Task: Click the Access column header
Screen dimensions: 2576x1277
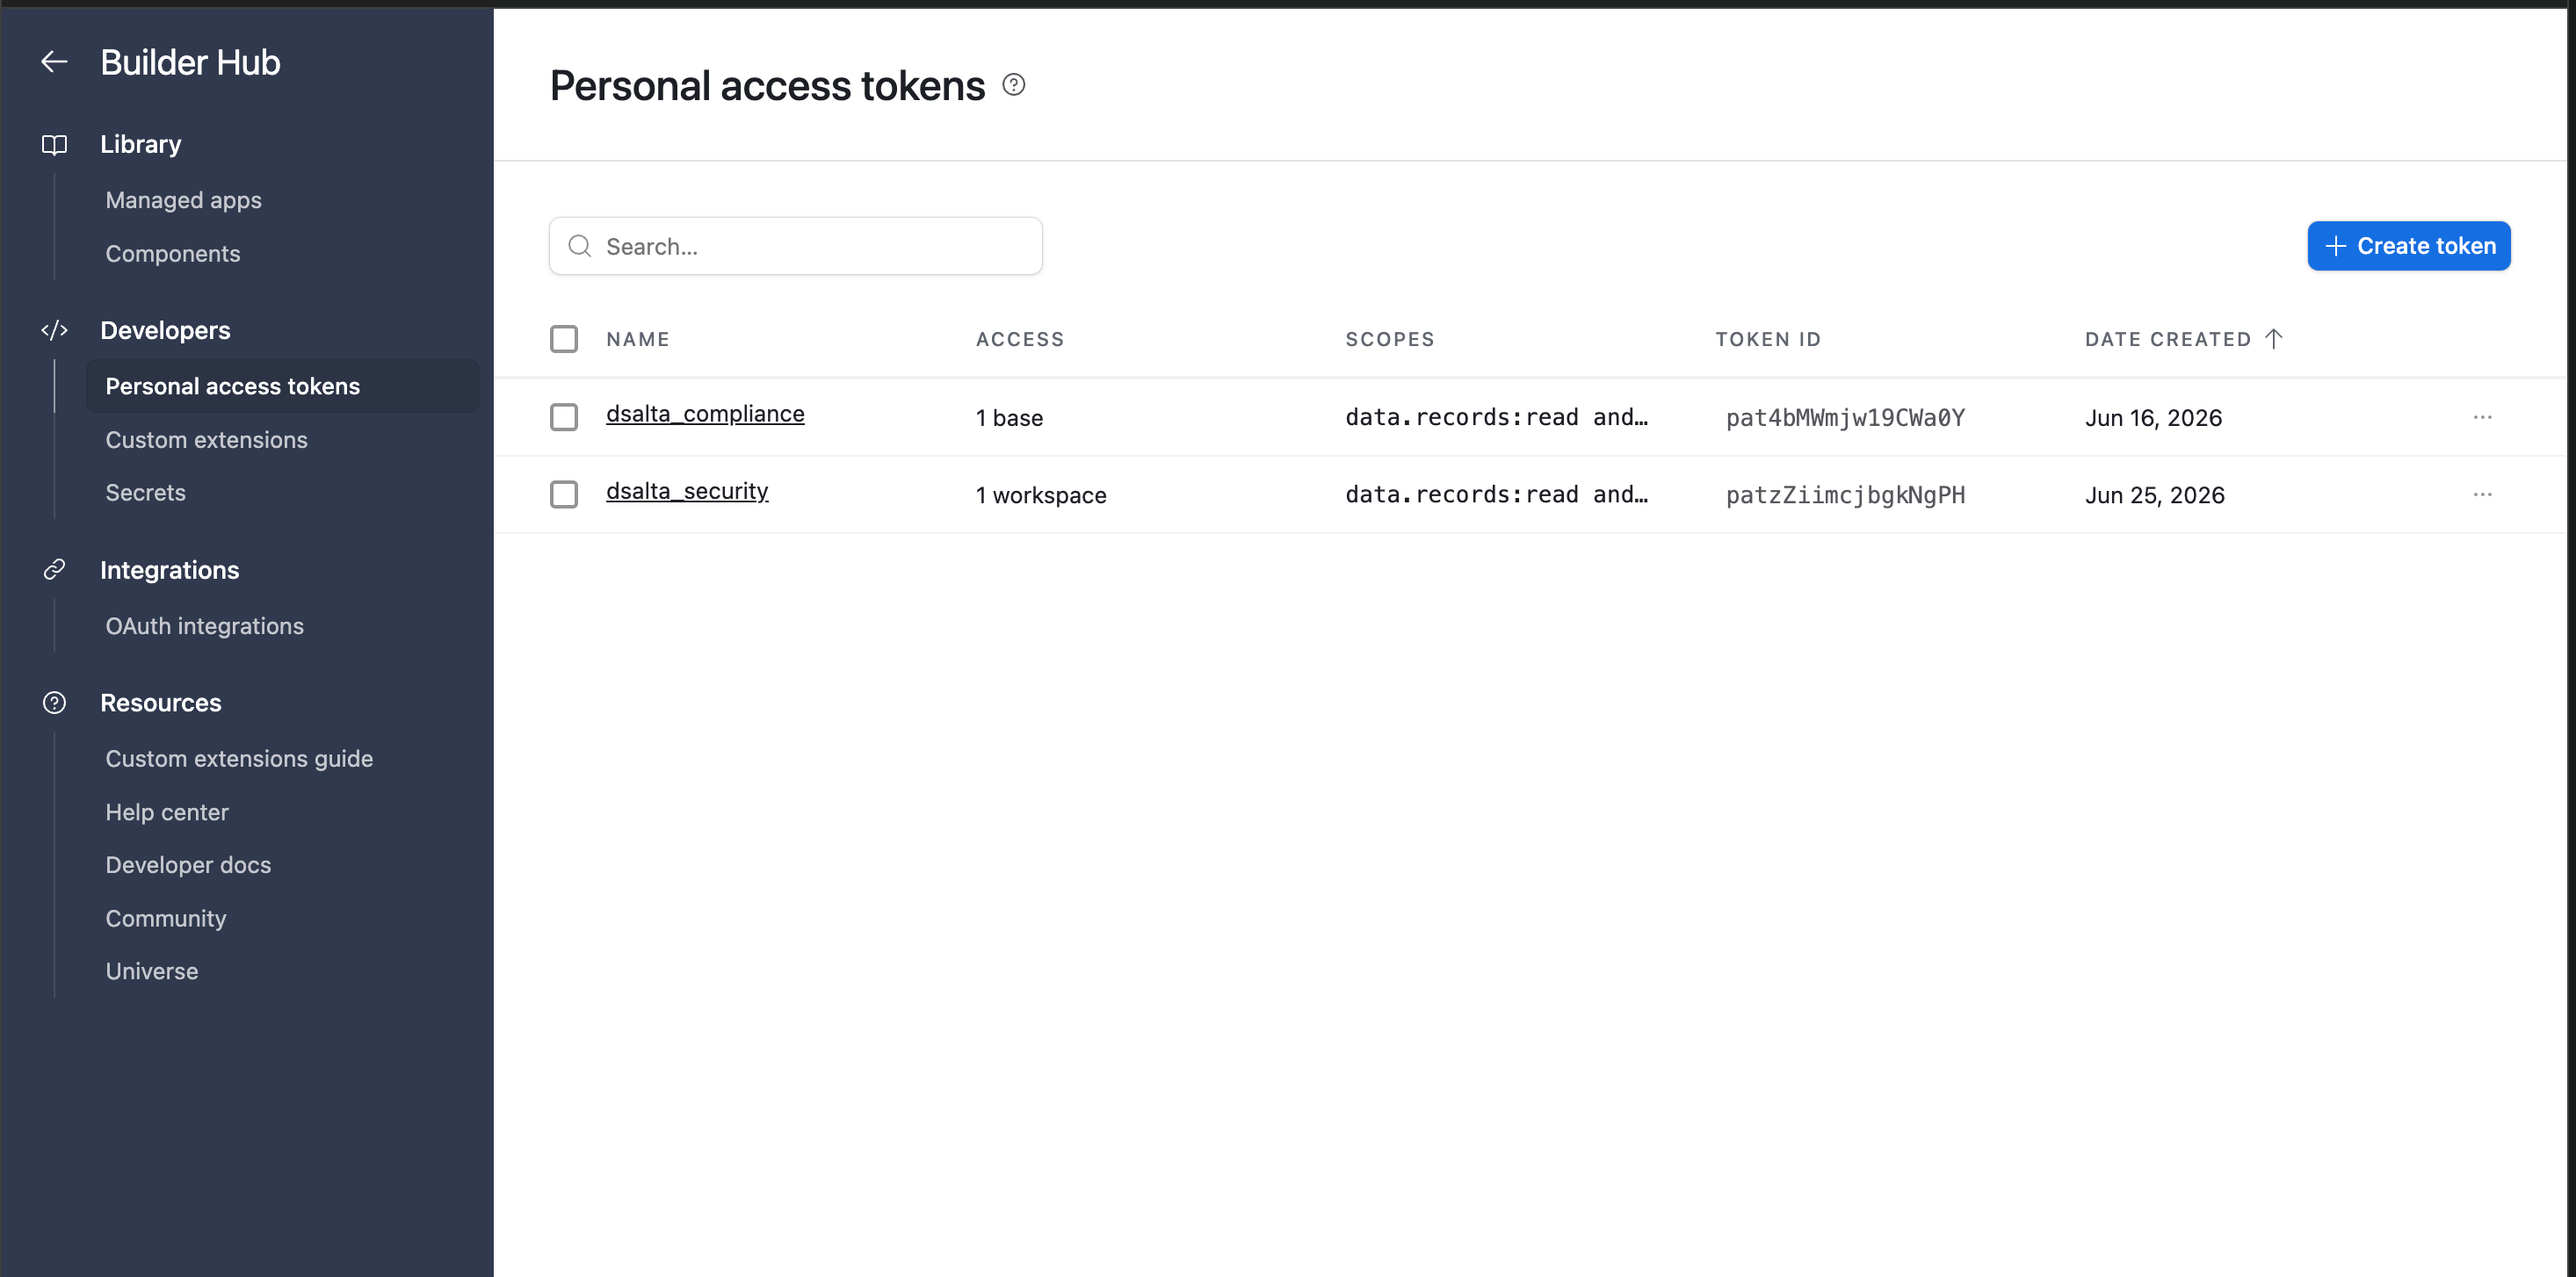Action: [1020, 339]
